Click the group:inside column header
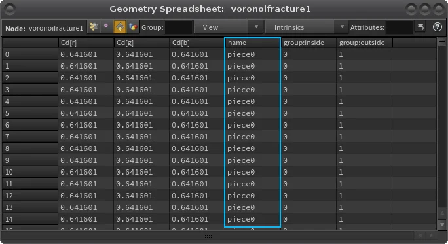The width and height of the screenshot is (448, 244). (x=308, y=43)
